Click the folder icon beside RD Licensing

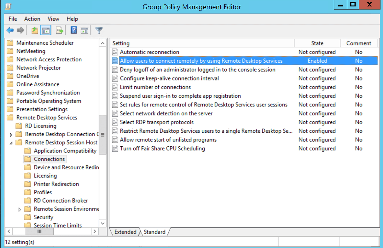[19, 126]
